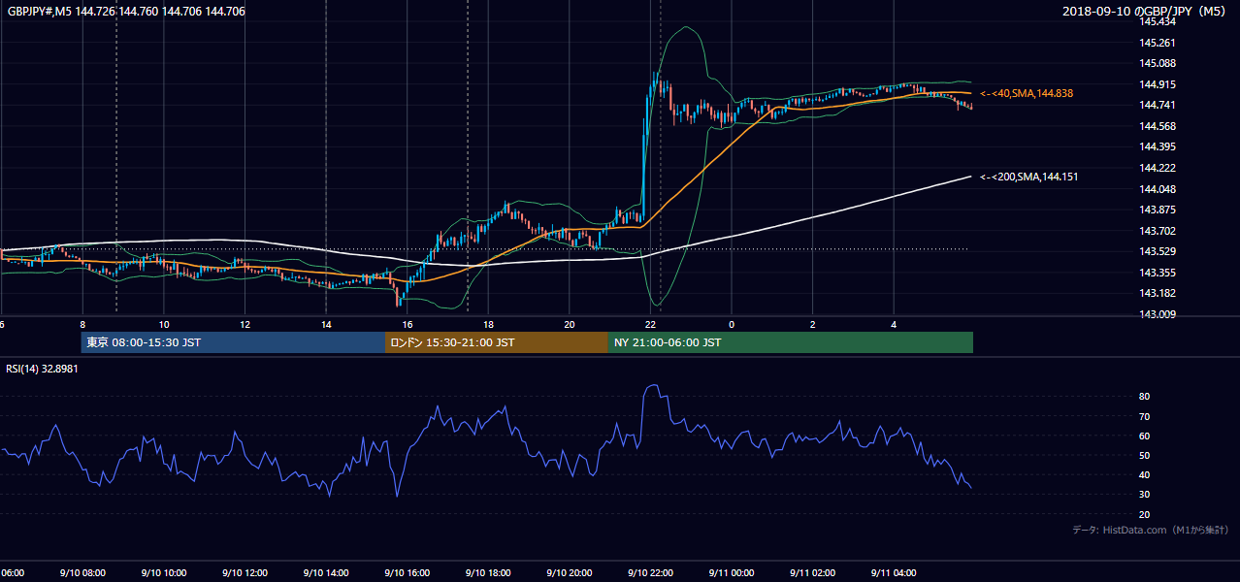The width and height of the screenshot is (1240, 582).
Task: Click hour label 16 under the price chart
Action: click(x=408, y=324)
